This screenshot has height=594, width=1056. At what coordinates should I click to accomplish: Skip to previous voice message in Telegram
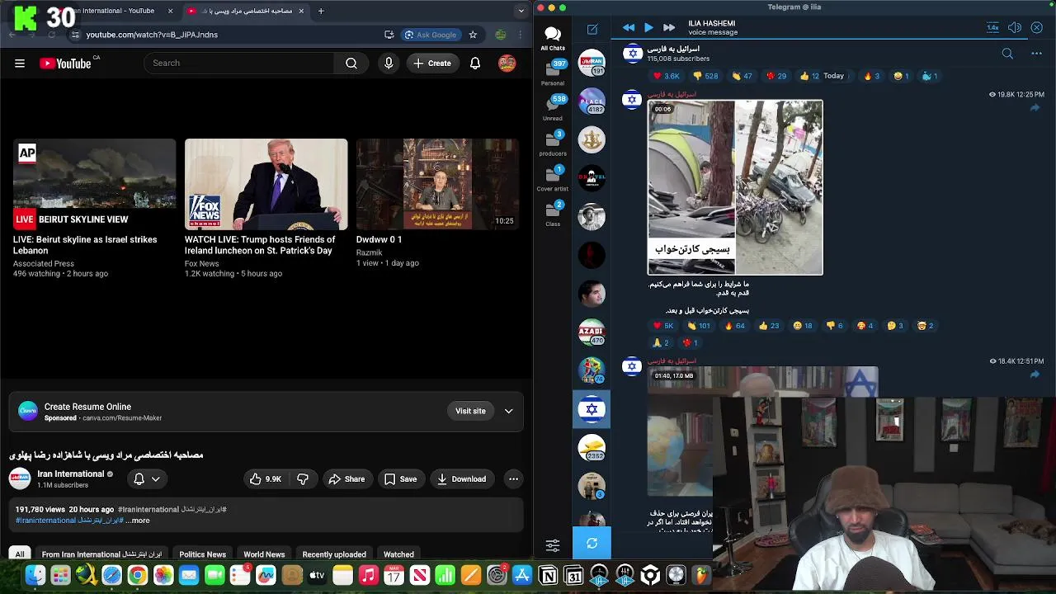click(629, 28)
